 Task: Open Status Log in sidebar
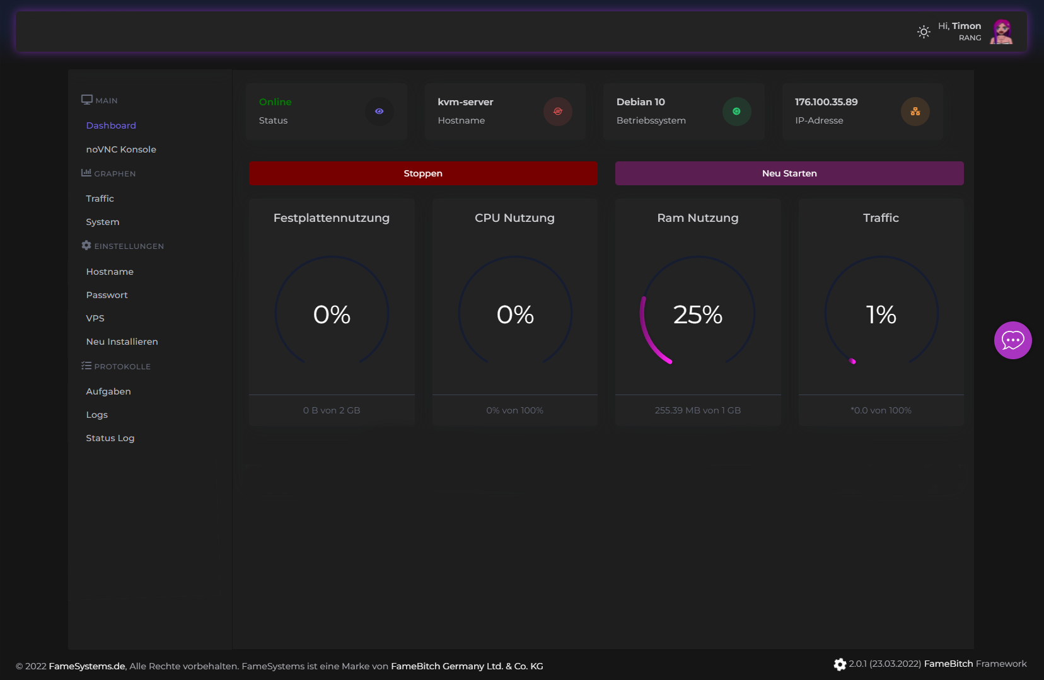coord(110,438)
